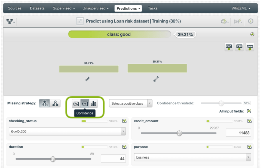Toggle the checking_status field checkbox
This screenshot has width=261, height=168.
click(124, 121)
